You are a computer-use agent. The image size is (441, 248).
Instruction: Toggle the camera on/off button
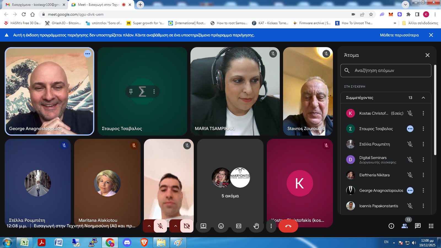click(x=187, y=226)
